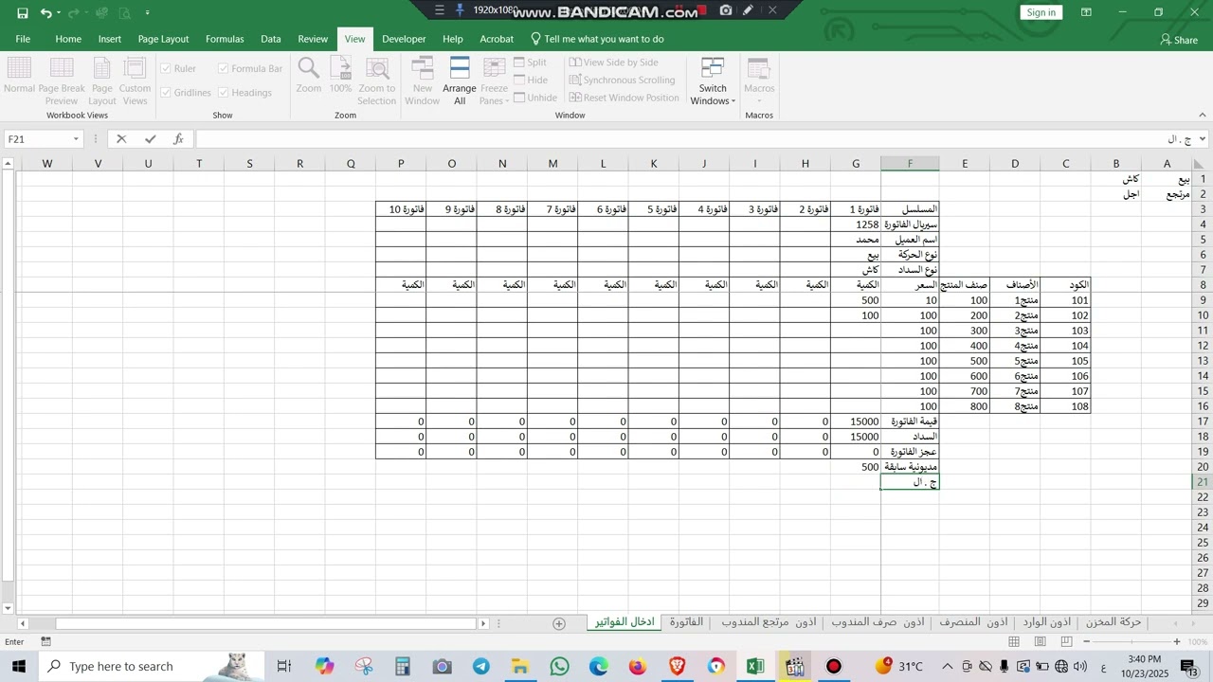Expand the formula bar chevron
Screen dimensions: 1213x682
[x=1203, y=139]
